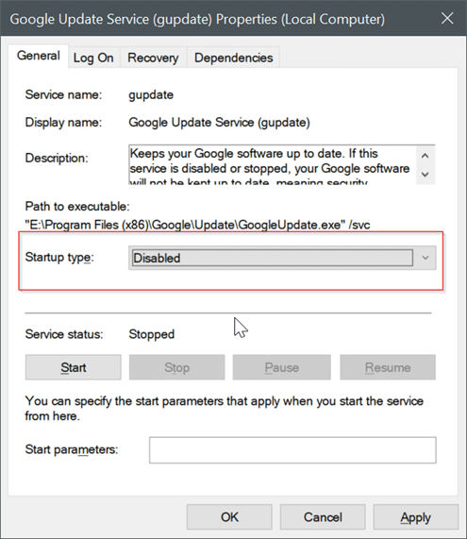Confirm with the OK button
Image resolution: width=467 pixels, height=539 pixels.
click(229, 517)
